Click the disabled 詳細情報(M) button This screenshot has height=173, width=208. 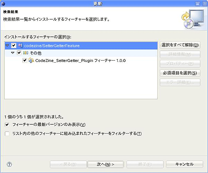(x=180, y=54)
